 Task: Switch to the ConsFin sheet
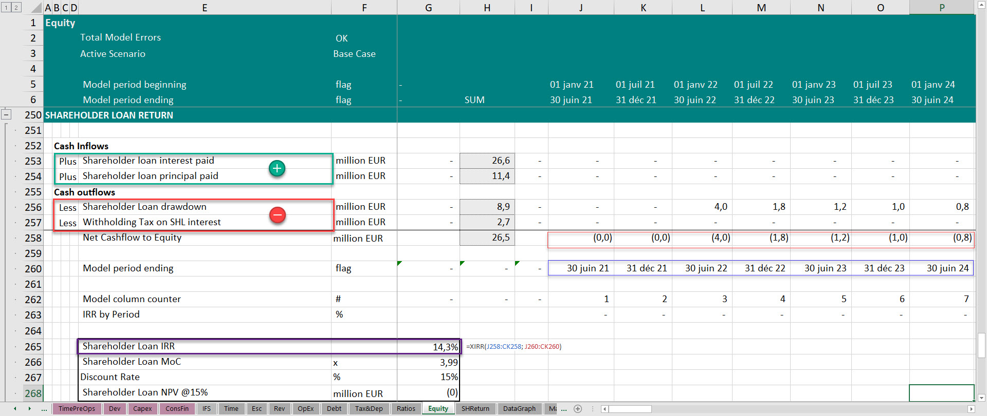(177, 409)
